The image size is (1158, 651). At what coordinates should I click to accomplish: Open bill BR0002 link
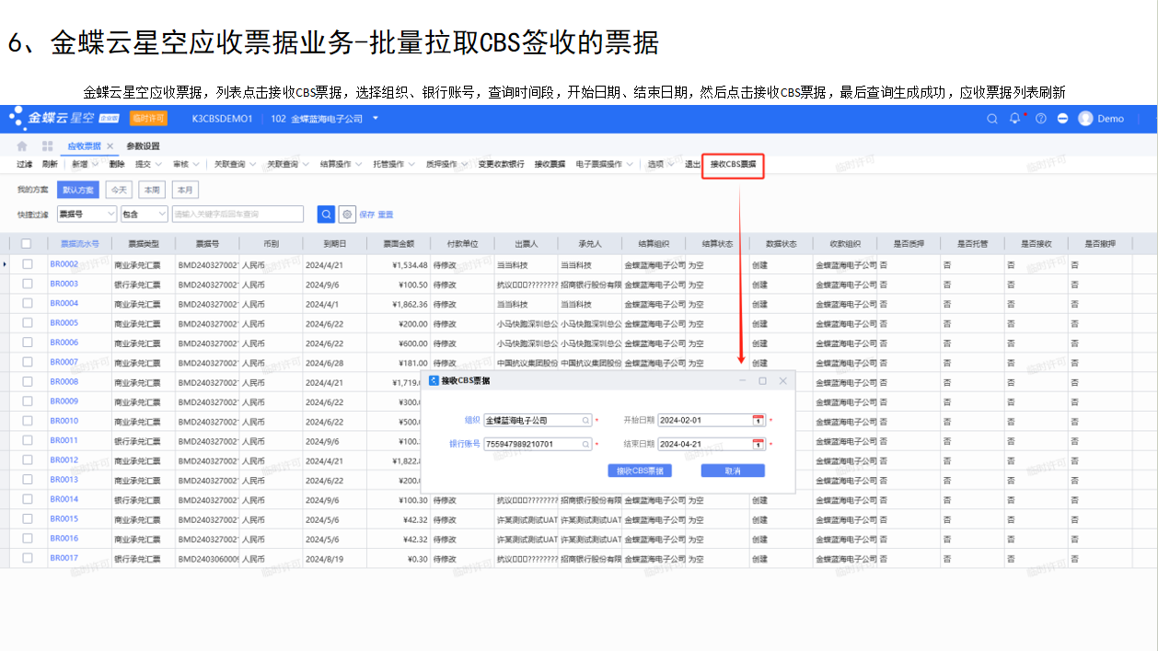64,264
